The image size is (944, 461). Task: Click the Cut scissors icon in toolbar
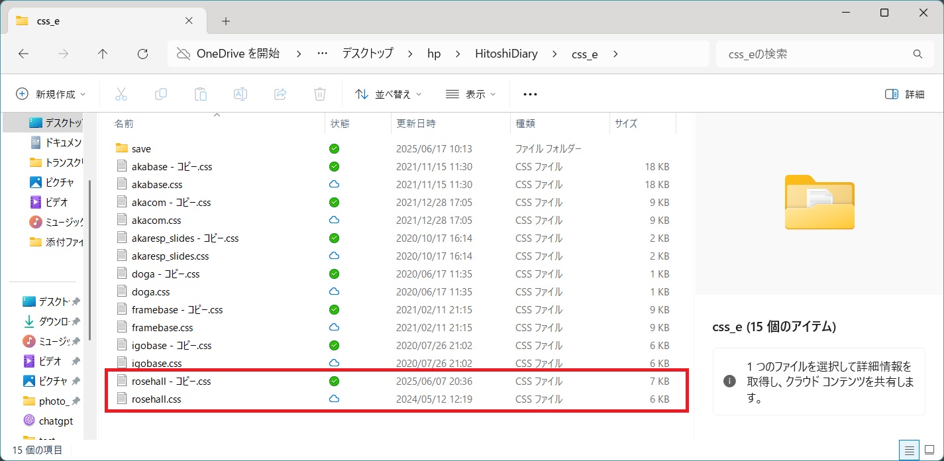pos(121,94)
